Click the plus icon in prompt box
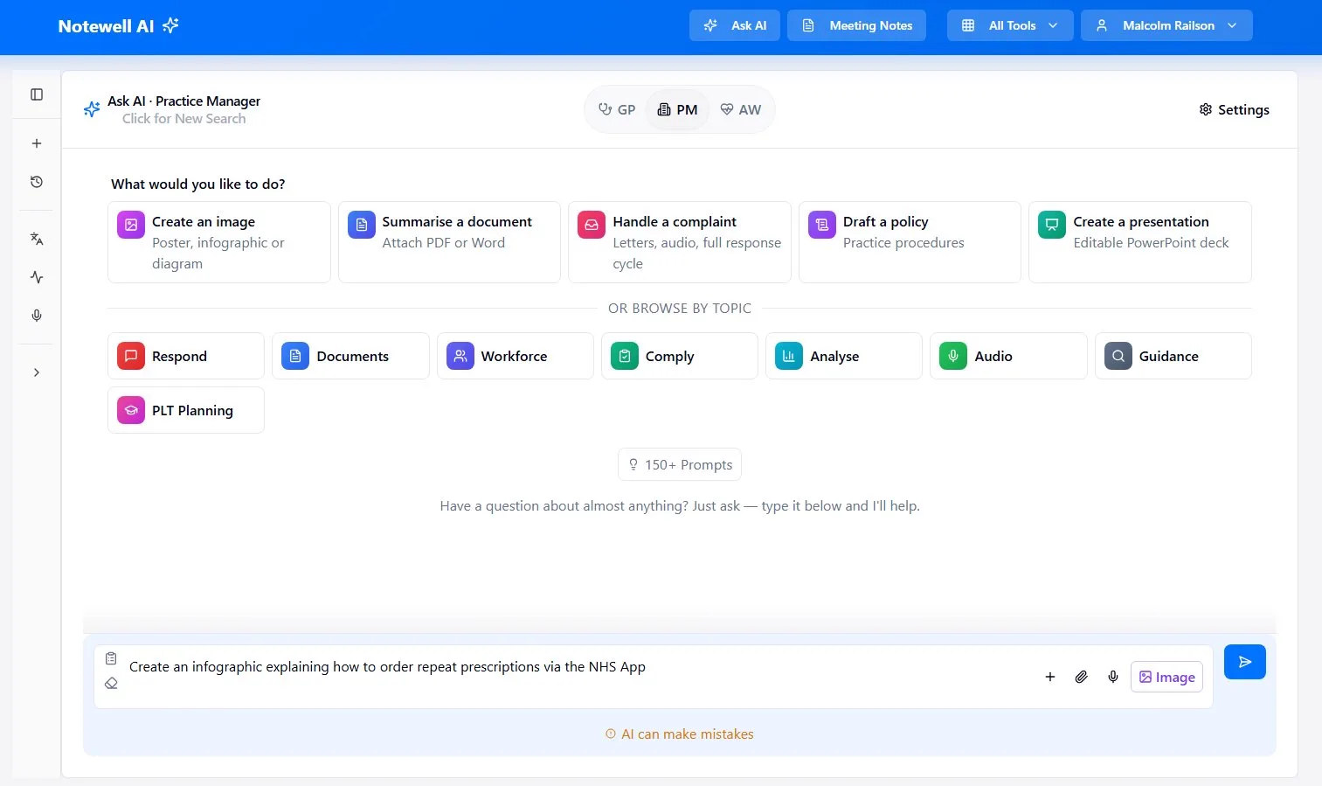 (1050, 677)
